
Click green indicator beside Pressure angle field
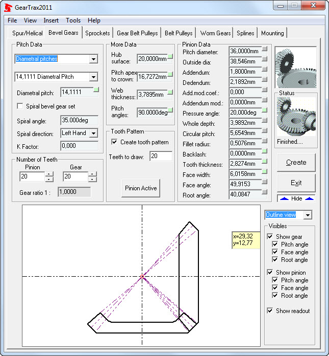pyautogui.click(x=264, y=110)
